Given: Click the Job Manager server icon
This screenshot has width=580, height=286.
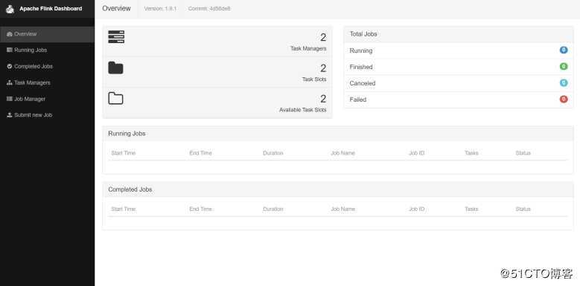Looking at the screenshot, I should [10, 99].
